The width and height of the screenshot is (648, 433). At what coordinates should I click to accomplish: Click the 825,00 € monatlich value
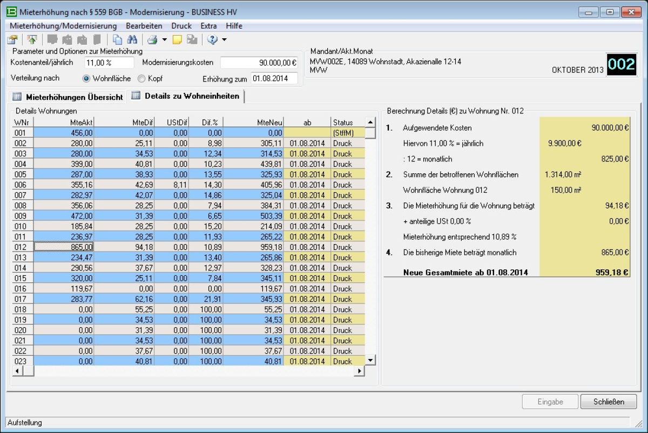point(615,159)
